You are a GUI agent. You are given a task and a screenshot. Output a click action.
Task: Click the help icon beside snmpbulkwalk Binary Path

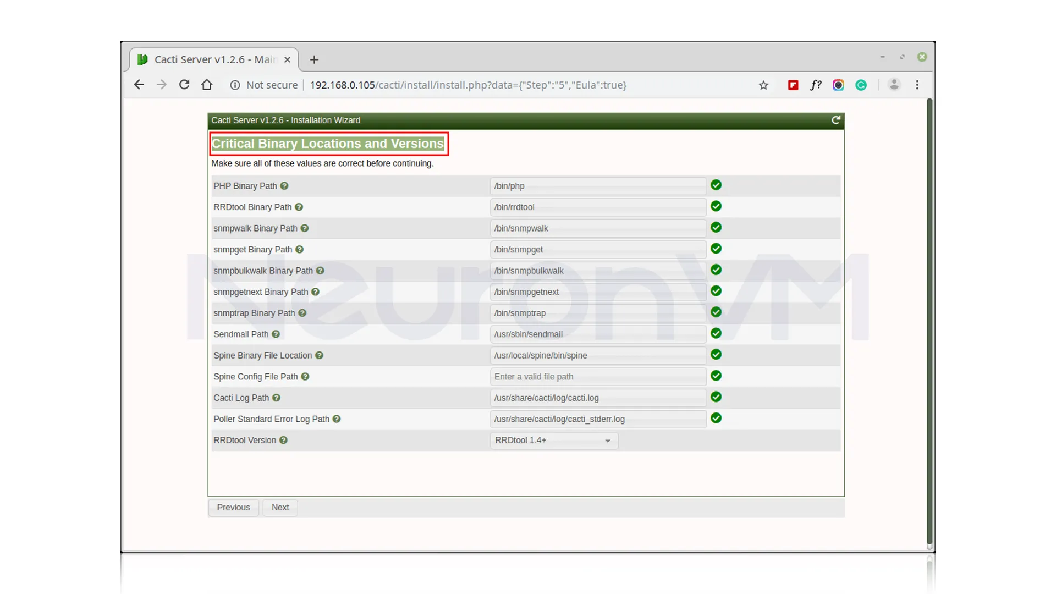point(320,271)
